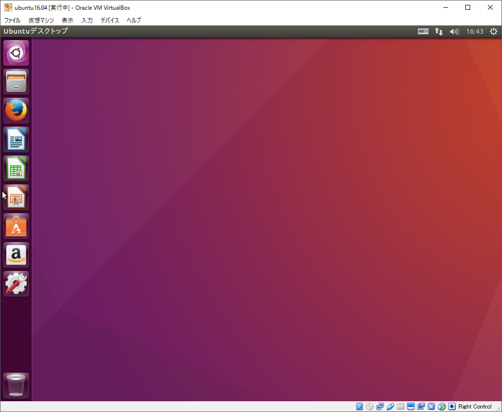Click the hard disk activity status icon

tap(359, 406)
